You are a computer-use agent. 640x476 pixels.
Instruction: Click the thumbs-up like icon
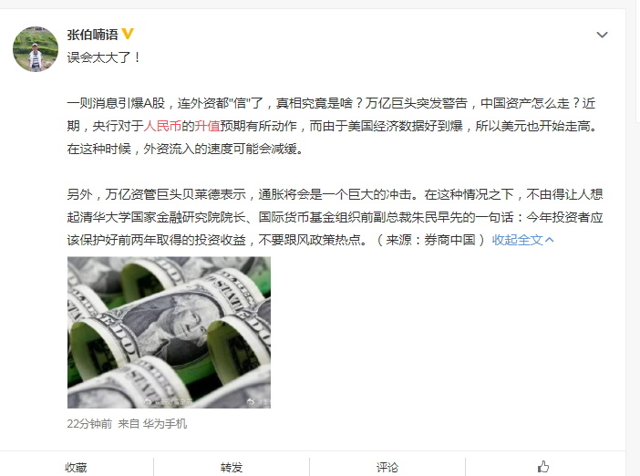(543, 466)
